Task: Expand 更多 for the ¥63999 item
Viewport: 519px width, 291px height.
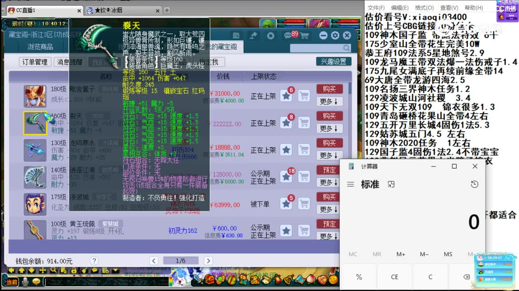Action: 328,209
